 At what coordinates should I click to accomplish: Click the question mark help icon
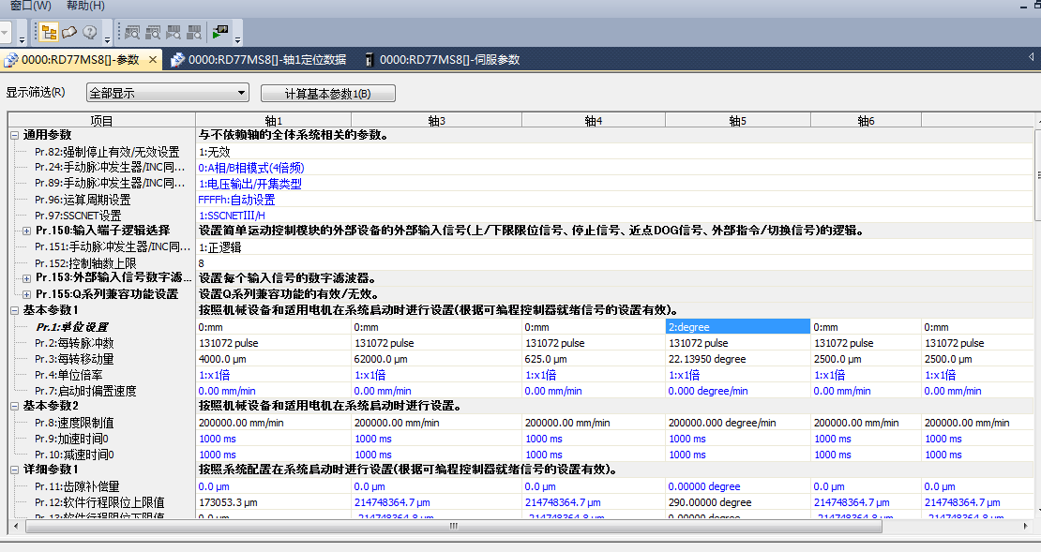tap(90, 33)
